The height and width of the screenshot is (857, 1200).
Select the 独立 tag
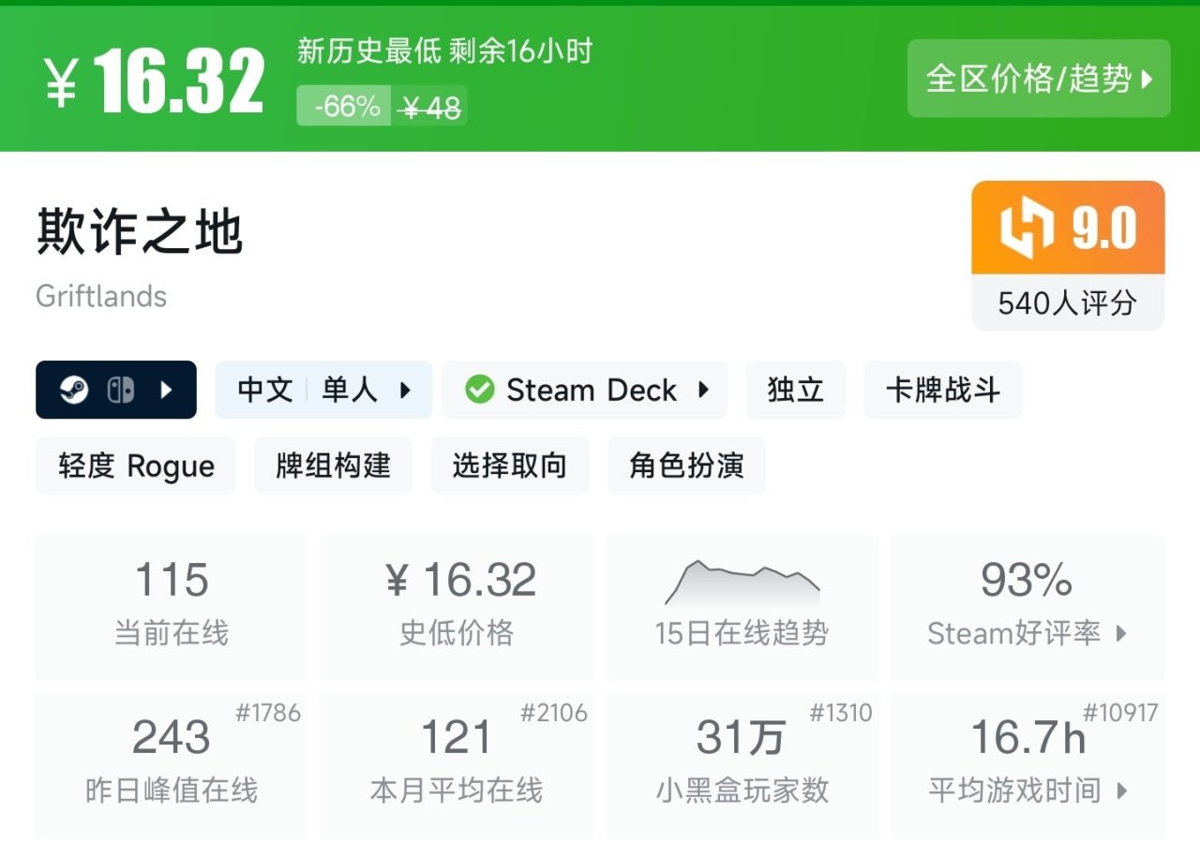[795, 390]
